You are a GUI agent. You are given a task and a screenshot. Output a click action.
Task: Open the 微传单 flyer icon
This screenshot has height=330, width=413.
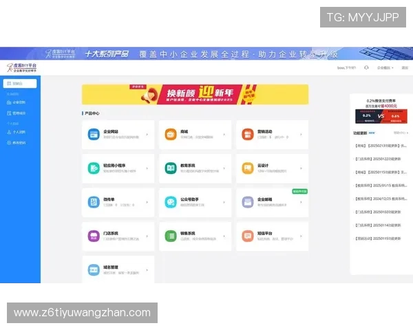click(94, 202)
